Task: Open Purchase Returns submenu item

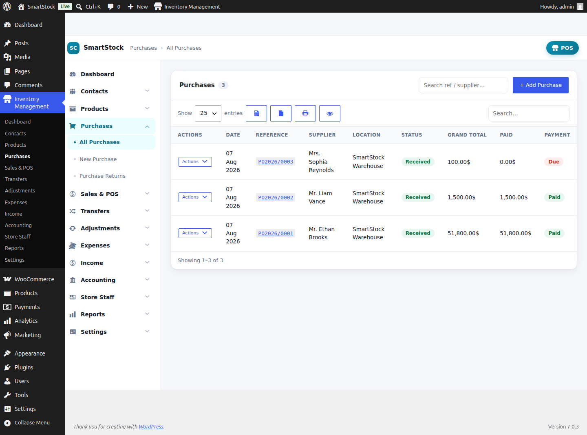Action: point(102,176)
